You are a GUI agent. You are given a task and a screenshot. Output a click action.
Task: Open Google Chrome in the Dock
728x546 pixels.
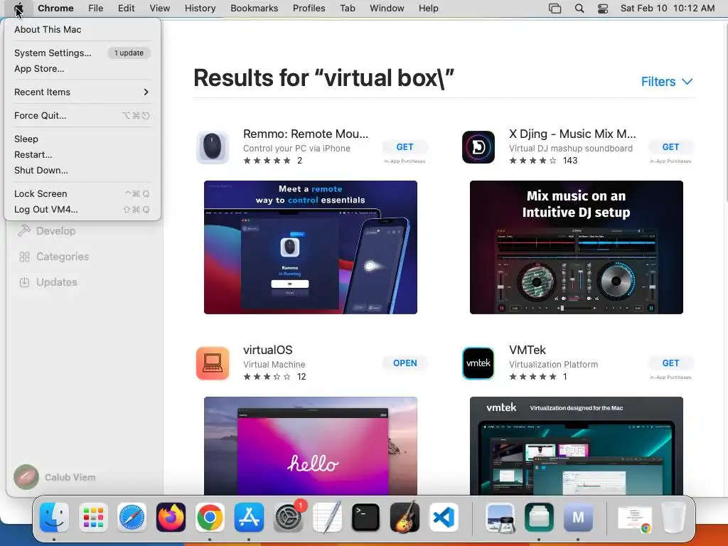pos(210,518)
